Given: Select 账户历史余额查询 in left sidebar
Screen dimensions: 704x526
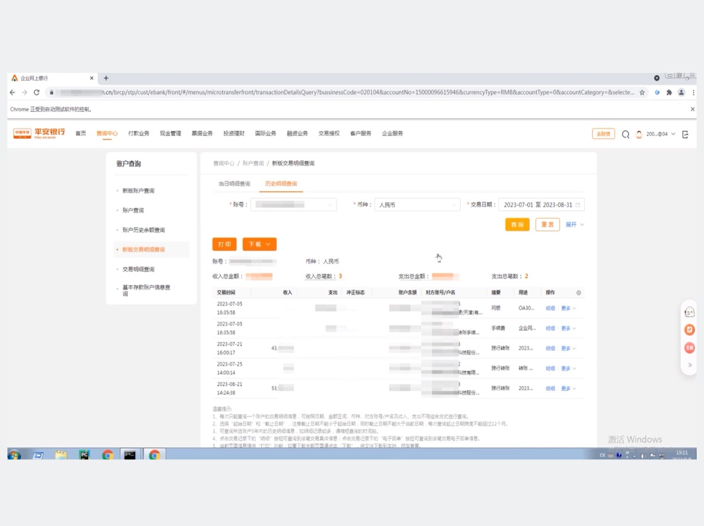Looking at the screenshot, I should coord(143,230).
